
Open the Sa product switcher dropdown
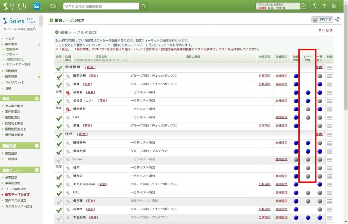[37, 6]
